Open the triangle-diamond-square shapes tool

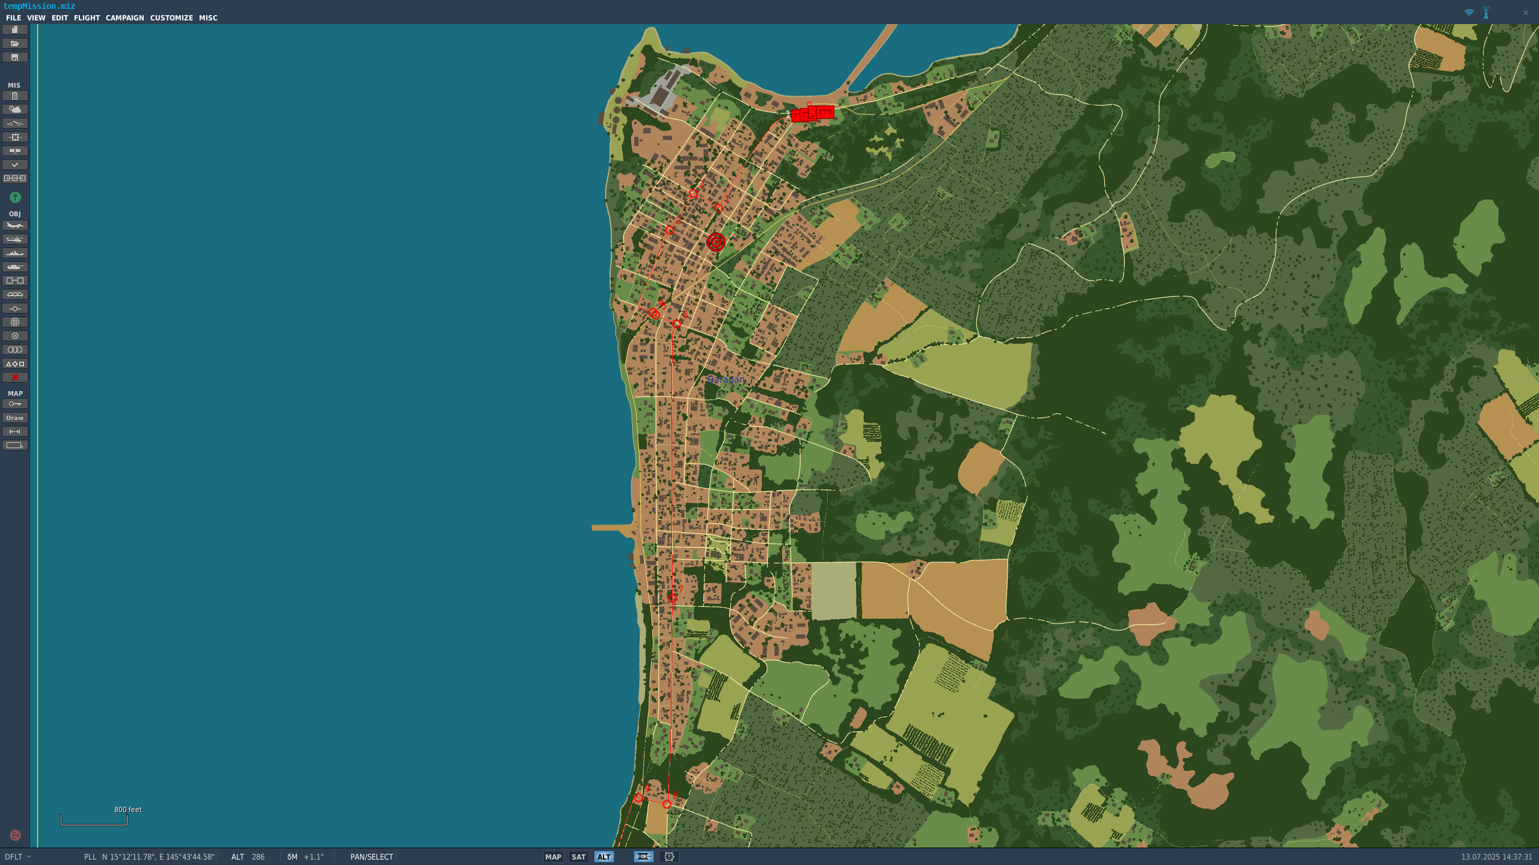15,363
